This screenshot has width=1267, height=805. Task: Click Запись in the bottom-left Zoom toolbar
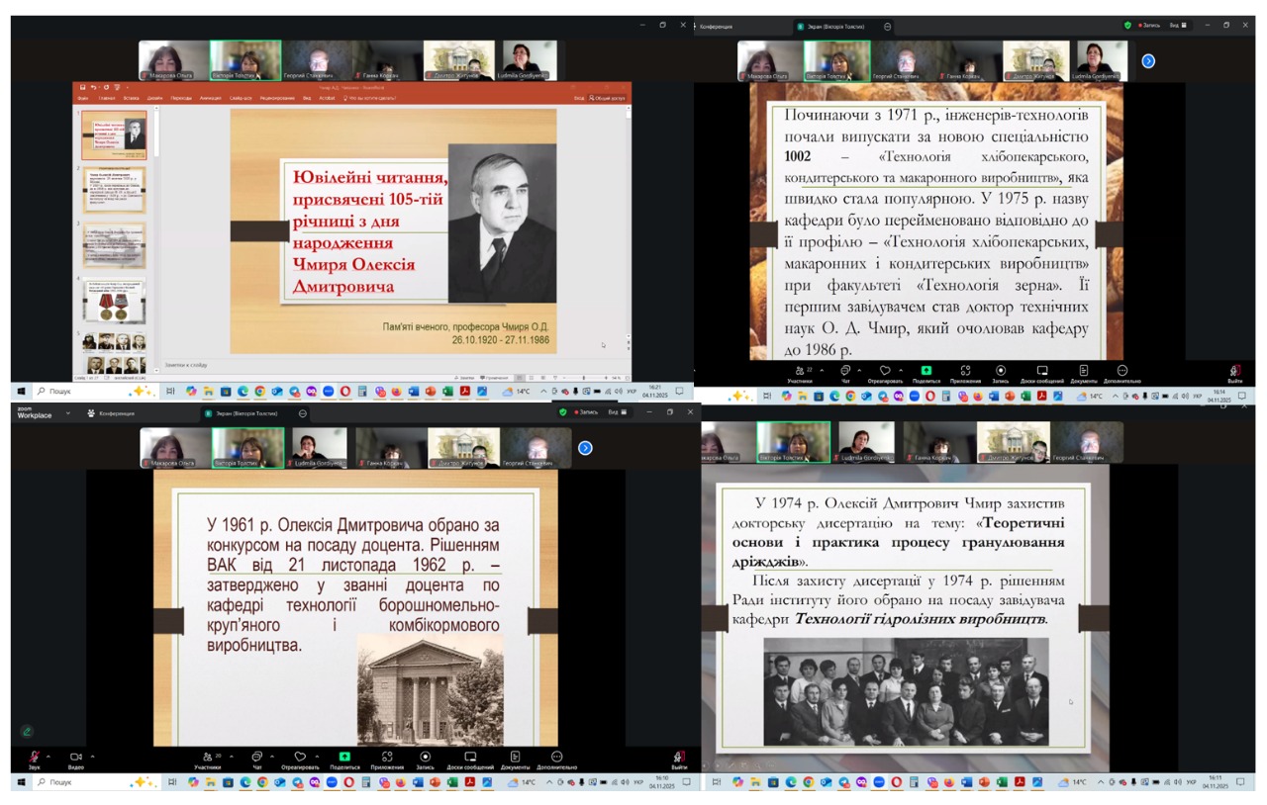(425, 758)
